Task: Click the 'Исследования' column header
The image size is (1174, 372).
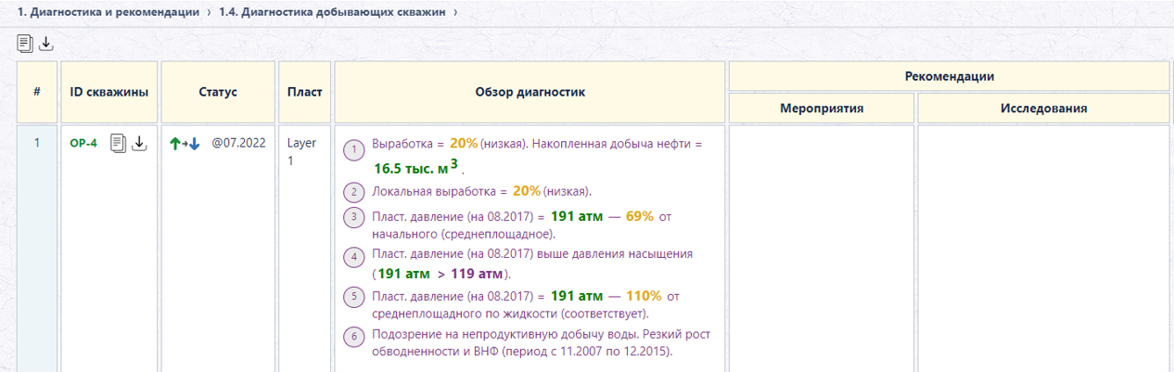Action: pyautogui.click(x=1043, y=109)
